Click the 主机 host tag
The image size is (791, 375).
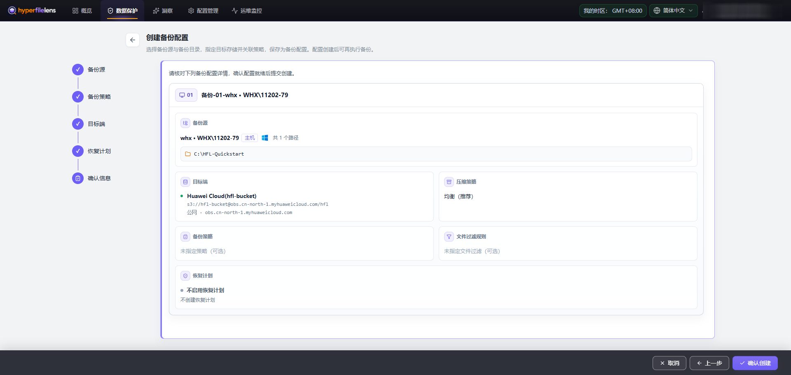click(x=250, y=138)
